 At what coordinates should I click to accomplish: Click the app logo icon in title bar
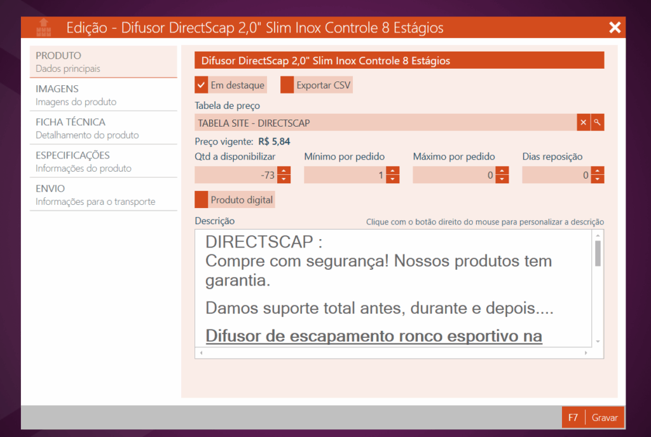point(43,28)
